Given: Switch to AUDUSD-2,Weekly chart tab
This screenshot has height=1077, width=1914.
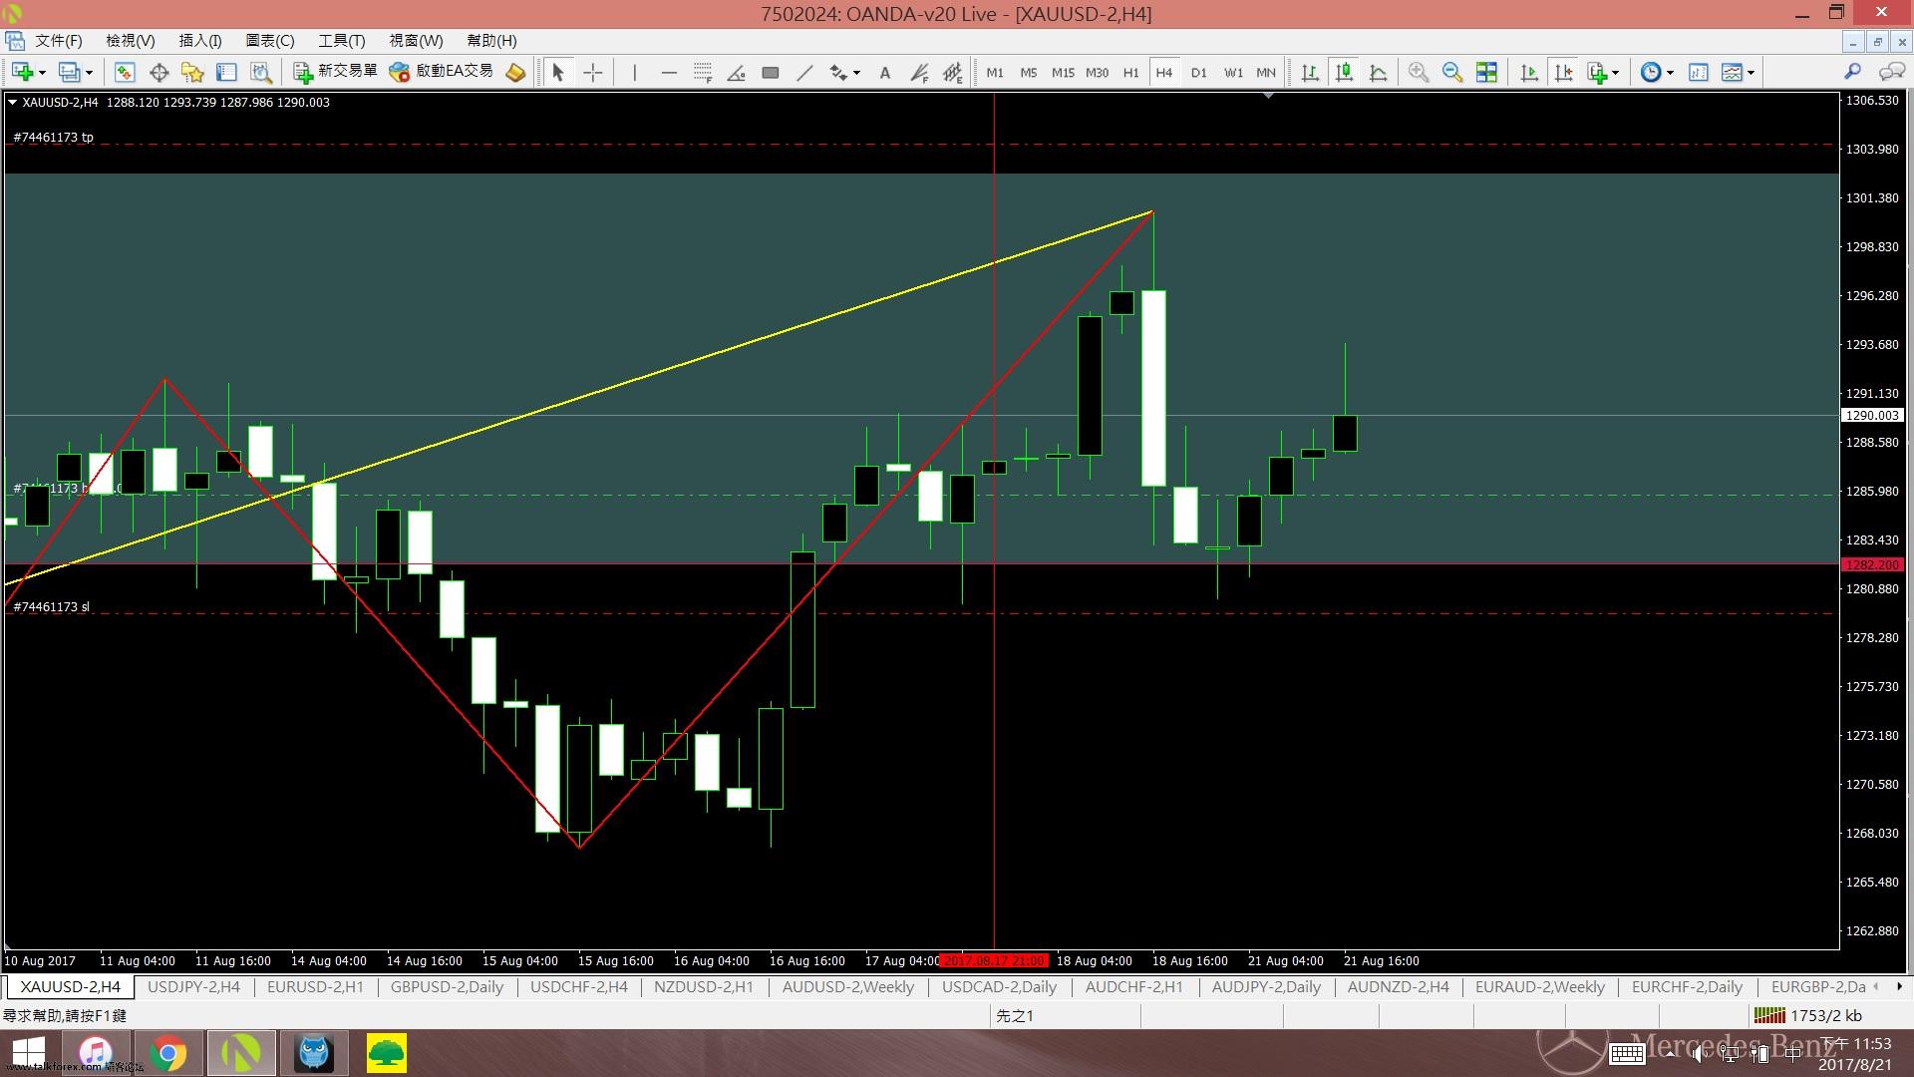Looking at the screenshot, I should 847,987.
